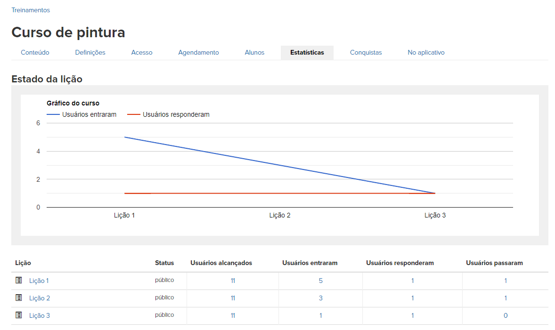Switch to the Conteúdo tab

pos(35,53)
